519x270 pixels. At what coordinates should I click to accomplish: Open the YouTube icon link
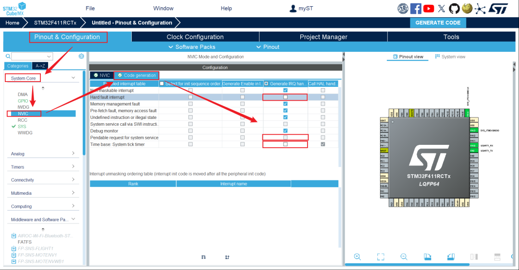(429, 9)
